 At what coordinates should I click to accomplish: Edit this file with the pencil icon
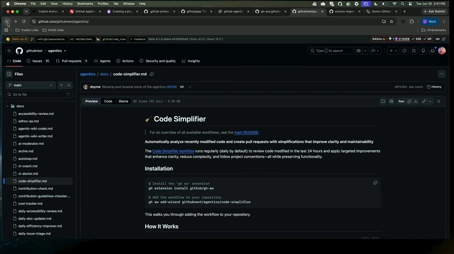(424, 101)
